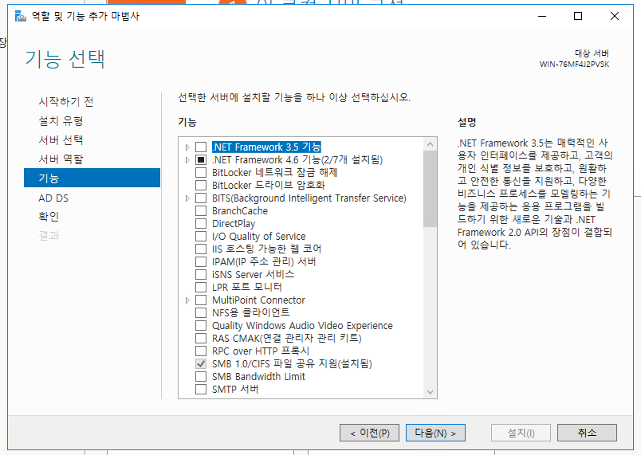Select SMB Bandwidth Limit row text
This screenshot has width=641, height=455.
coord(258,377)
